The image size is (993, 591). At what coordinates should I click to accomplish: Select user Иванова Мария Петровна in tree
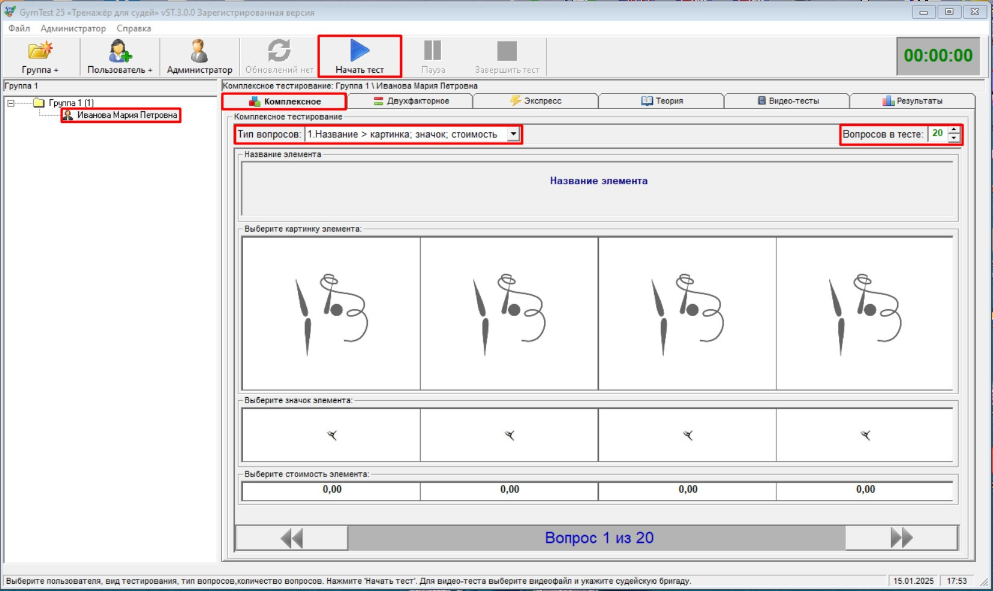point(126,115)
